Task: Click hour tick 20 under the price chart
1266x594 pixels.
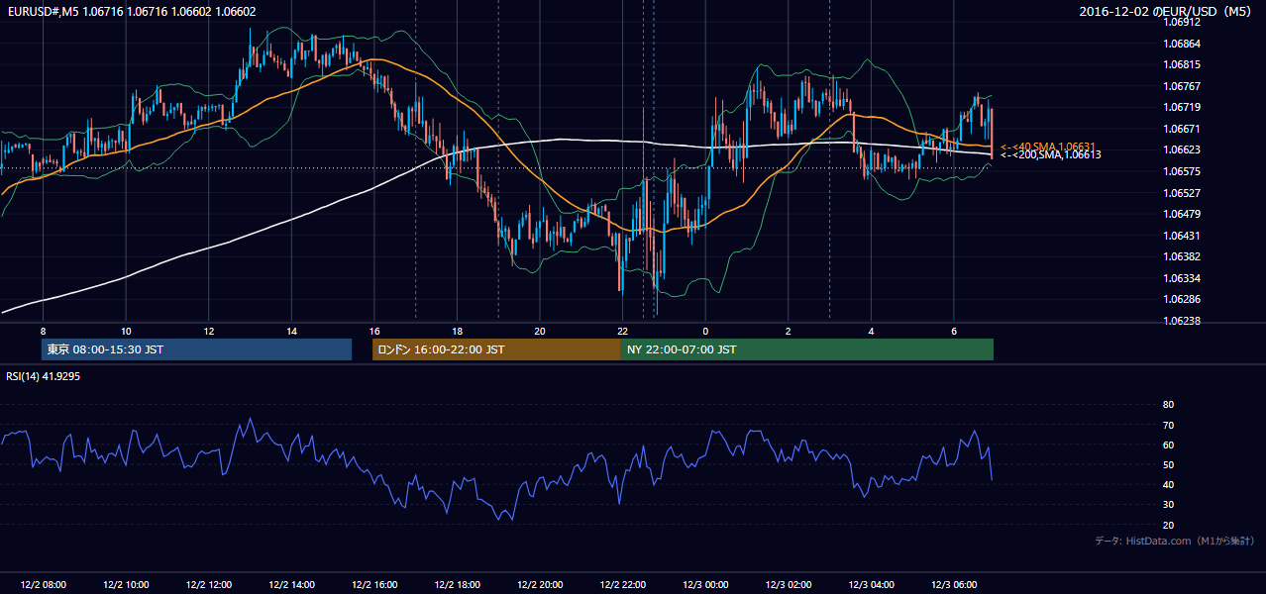Action: (540, 331)
